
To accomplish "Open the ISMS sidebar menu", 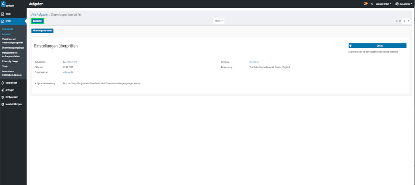I will 8,14.
